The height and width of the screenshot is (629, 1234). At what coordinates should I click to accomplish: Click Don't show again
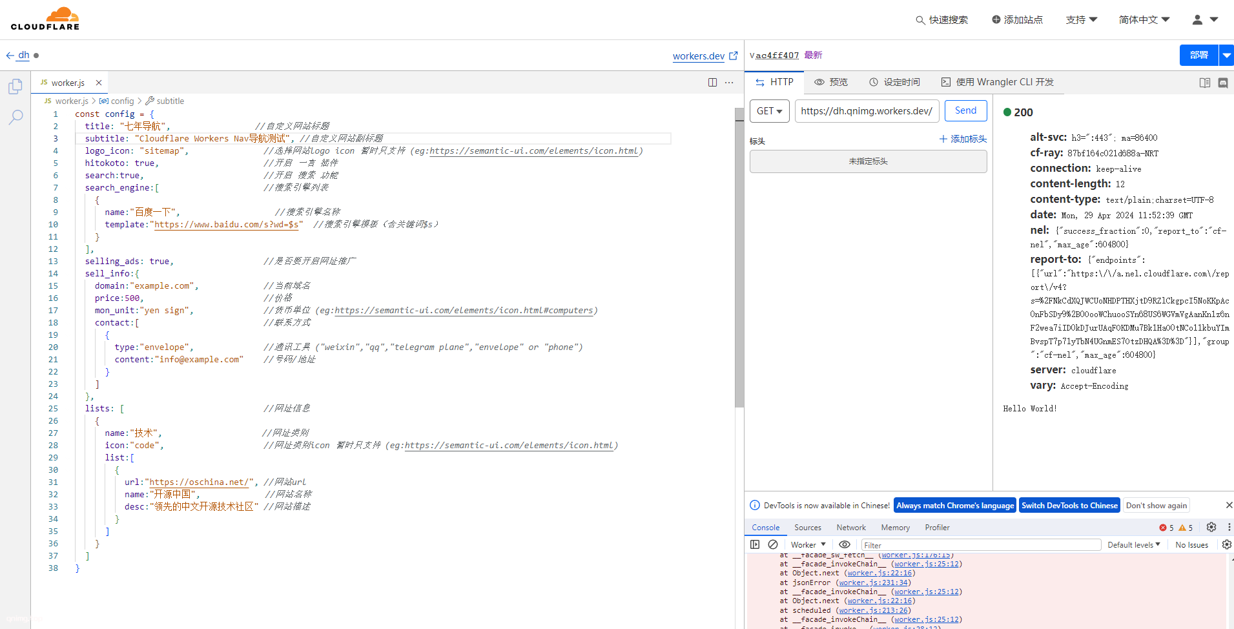pyautogui.click(x=1157, y=506)
